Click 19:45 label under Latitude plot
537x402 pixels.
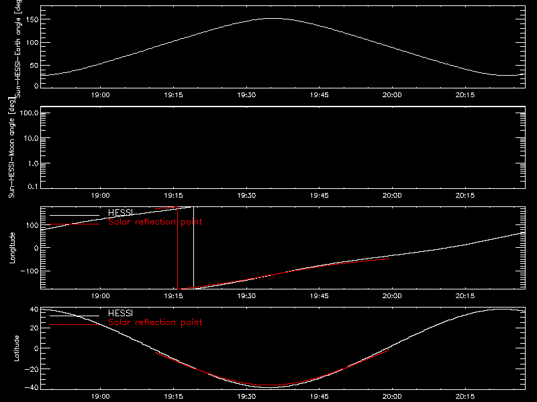pyautogui.click(x=320, y=397)
